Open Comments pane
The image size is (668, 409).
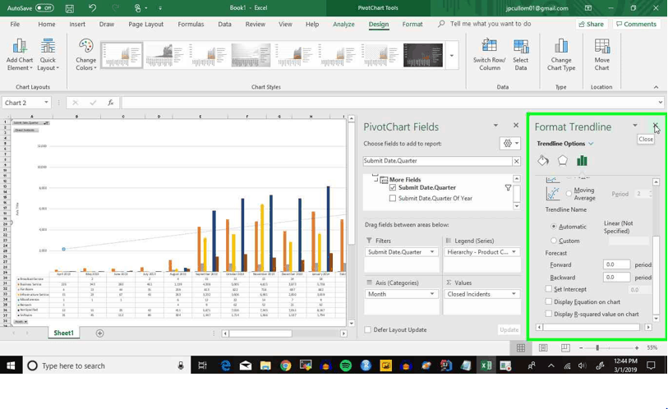636,24
